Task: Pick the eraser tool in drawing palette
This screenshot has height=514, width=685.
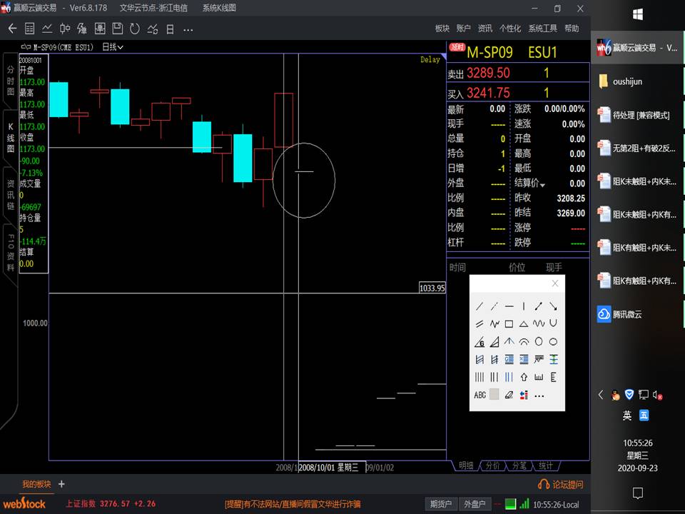Action: 509,395
